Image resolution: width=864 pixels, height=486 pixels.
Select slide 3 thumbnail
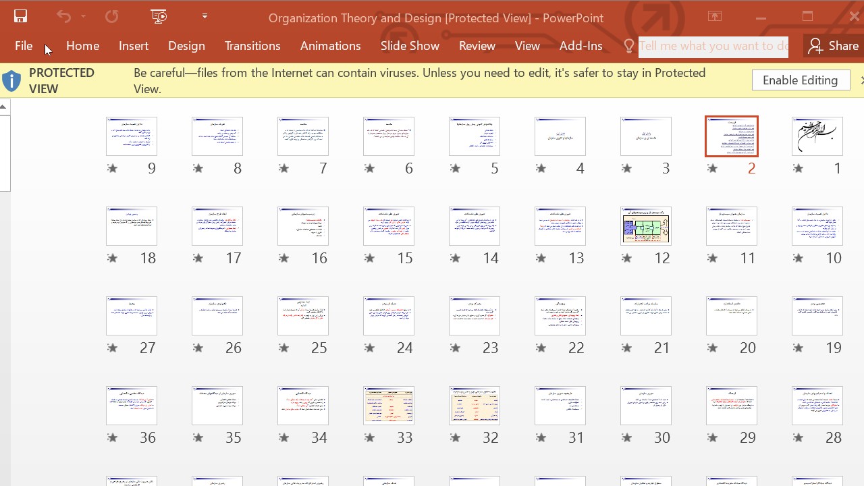(646, 136)
